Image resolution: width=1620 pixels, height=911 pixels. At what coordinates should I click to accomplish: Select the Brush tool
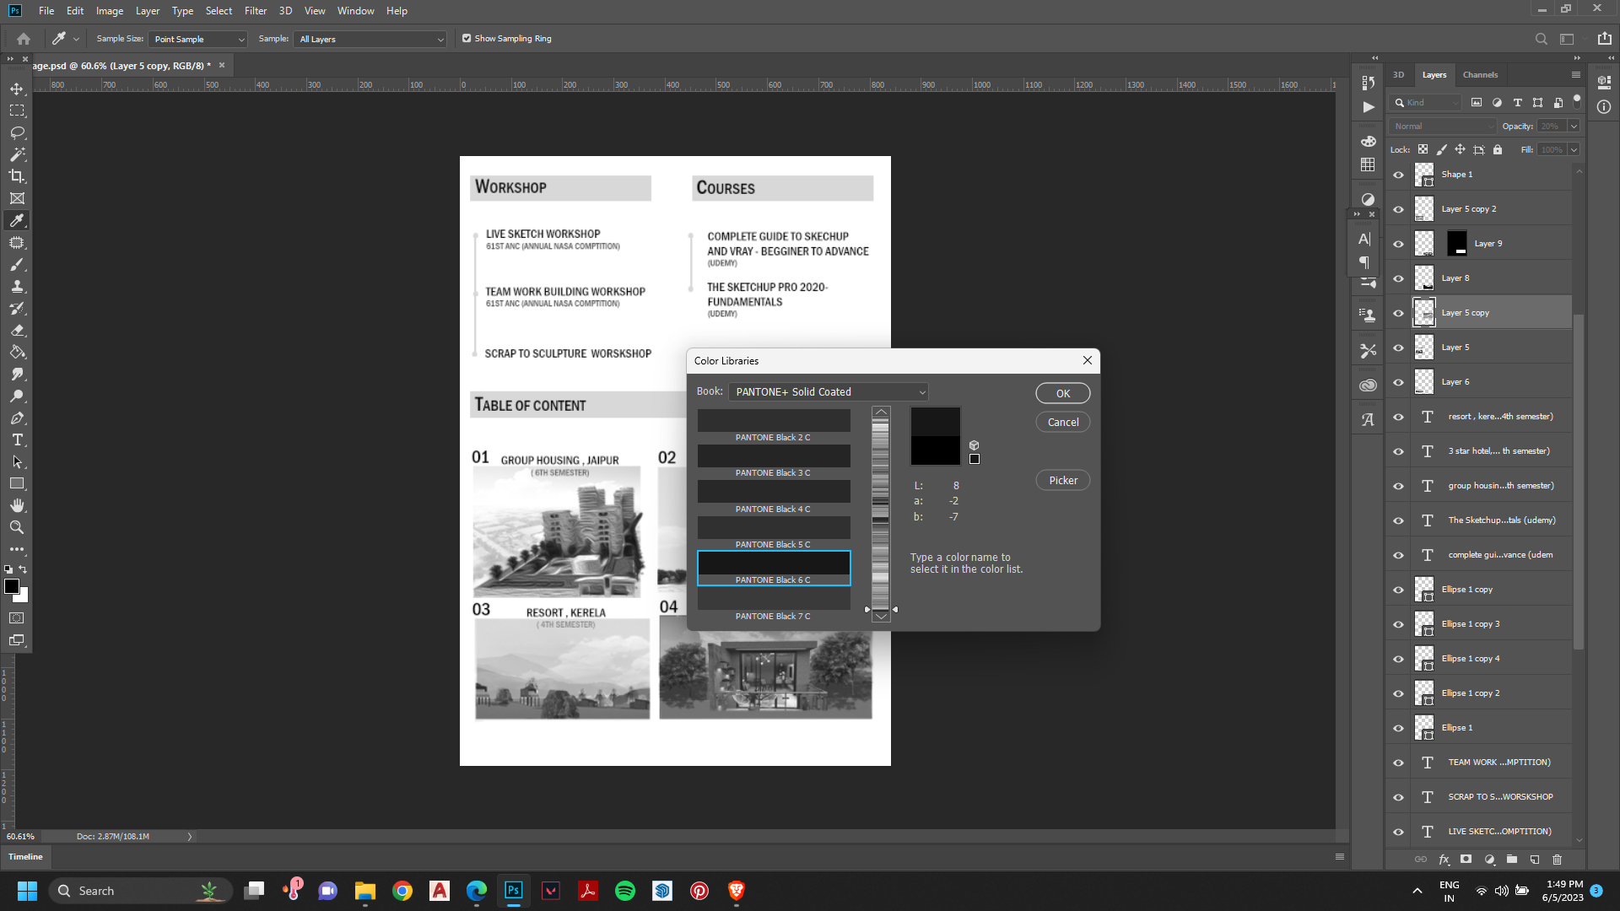tap(17, 264)
